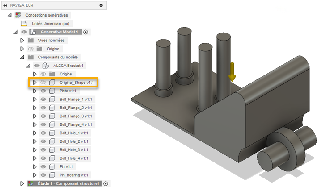Click the Original_Shape v1:1 body icon
The width and height of the screenshot is (334, 195).
coord(52,82)
